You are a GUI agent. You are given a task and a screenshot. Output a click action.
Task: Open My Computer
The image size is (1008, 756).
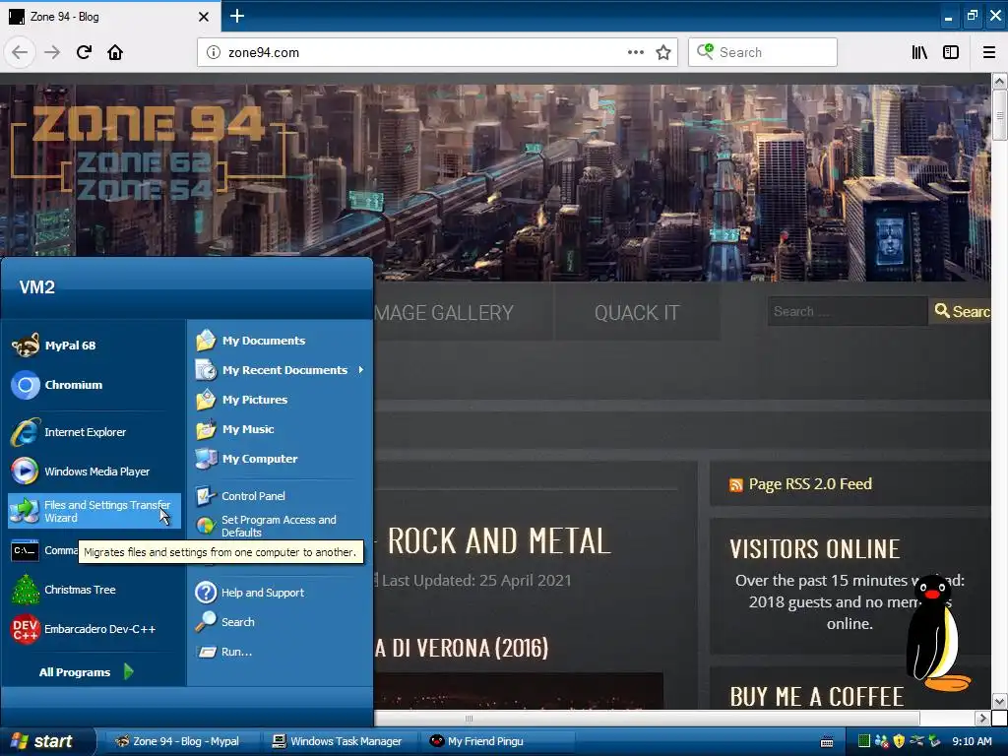click(281, 459)
